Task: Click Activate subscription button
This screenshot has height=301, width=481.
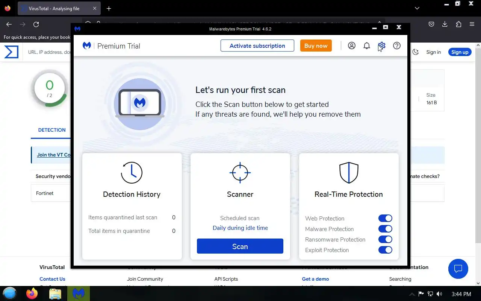Action: (x=257, y=46)
